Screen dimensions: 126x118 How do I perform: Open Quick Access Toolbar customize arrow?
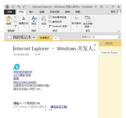point(29,7)
